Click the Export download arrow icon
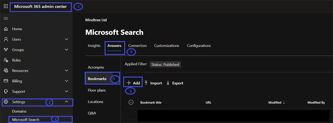This screenshot has height=123, width=333. 168,83
